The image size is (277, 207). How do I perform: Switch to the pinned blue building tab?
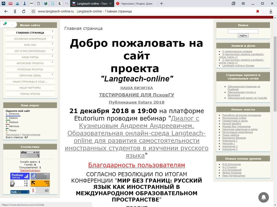click(18, 3)
